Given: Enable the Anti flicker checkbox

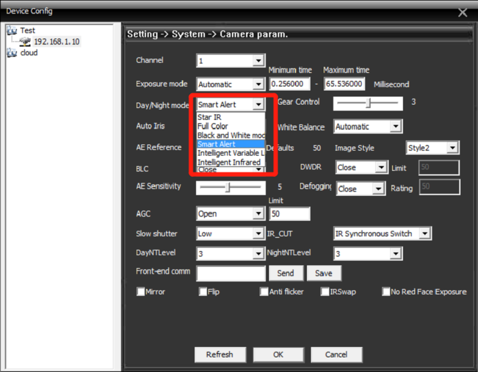Looking at the screenshot, I should tap(265, 292).
